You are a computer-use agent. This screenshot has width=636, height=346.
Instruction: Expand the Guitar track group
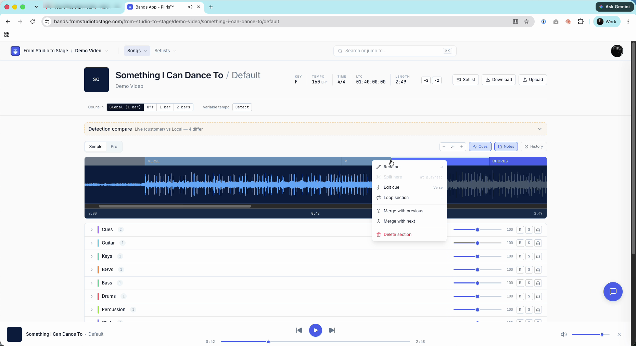(x=92, y=243)
